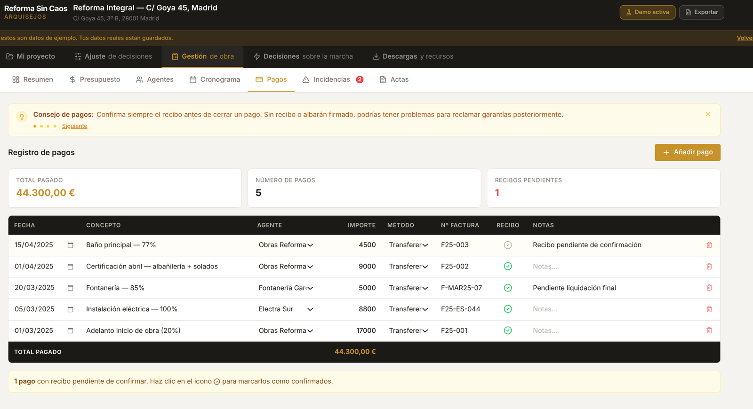
Task: Open calendar picker for 20/03/2025 date
Action: (x=71, y=288)
